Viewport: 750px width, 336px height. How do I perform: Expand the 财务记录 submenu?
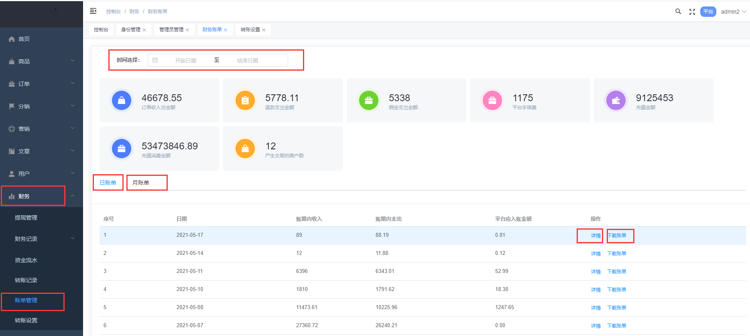point(44,239)
